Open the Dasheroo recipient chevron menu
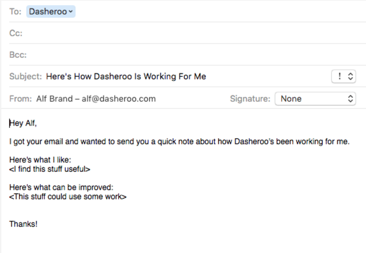The width and height of the screenshot is (366, 253). (71, 12)
